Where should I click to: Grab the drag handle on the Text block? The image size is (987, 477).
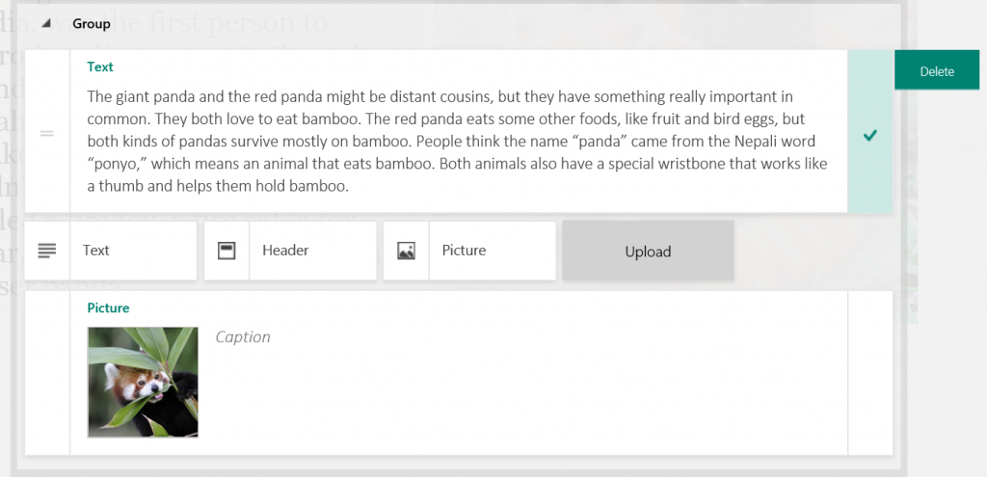(47, 133)
